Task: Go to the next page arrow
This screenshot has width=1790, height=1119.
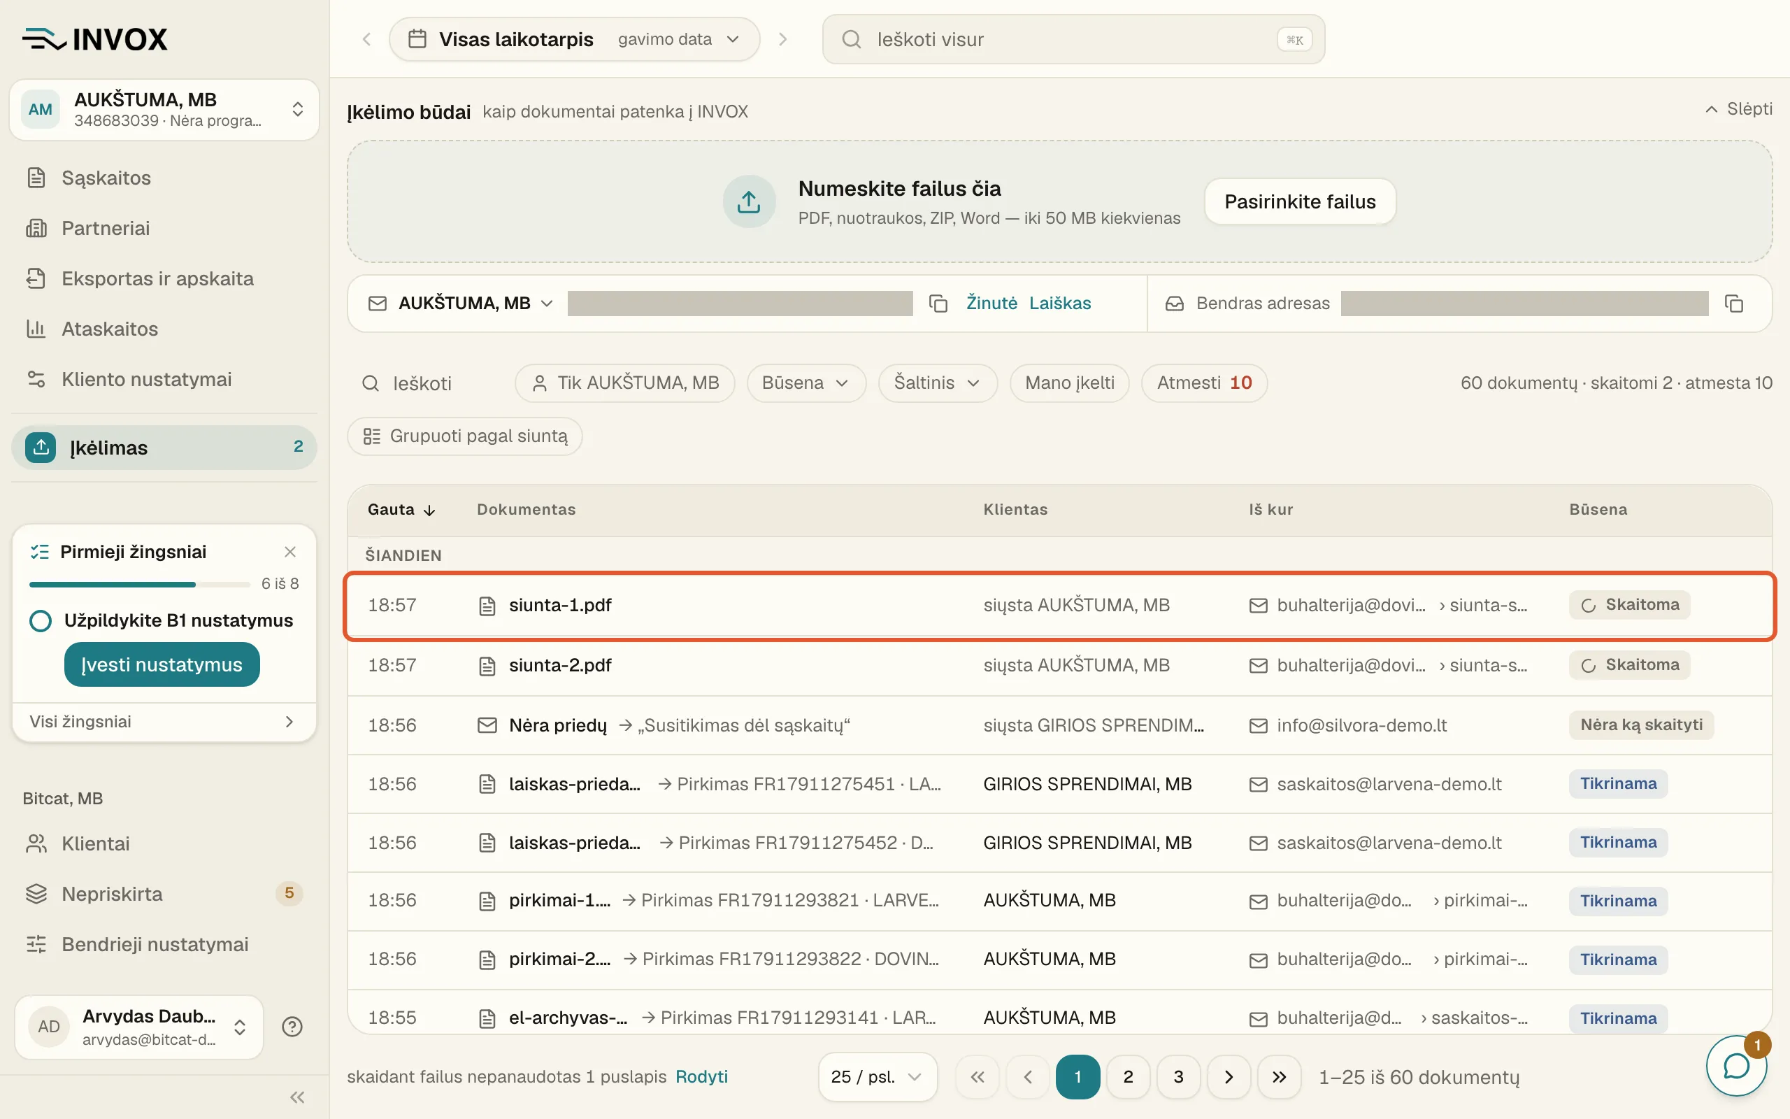Action: (1229, 1077)
